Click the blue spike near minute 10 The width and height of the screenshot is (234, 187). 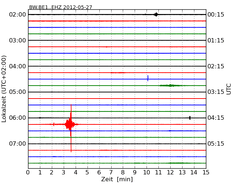(x=148, y=78)
